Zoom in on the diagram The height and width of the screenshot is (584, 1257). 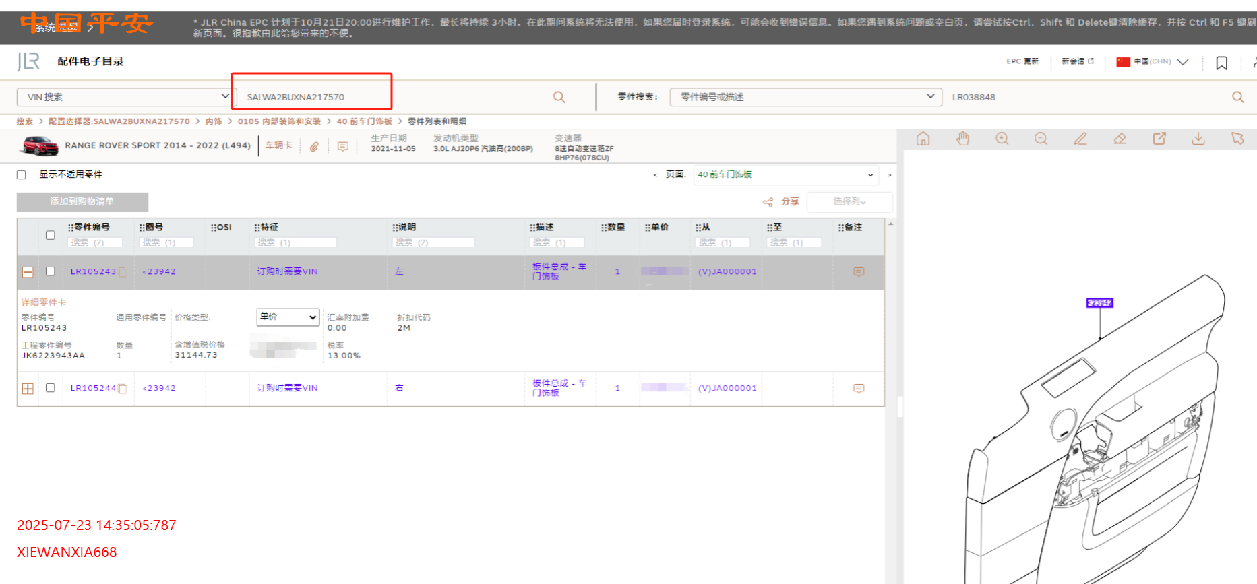(1002, 139)
